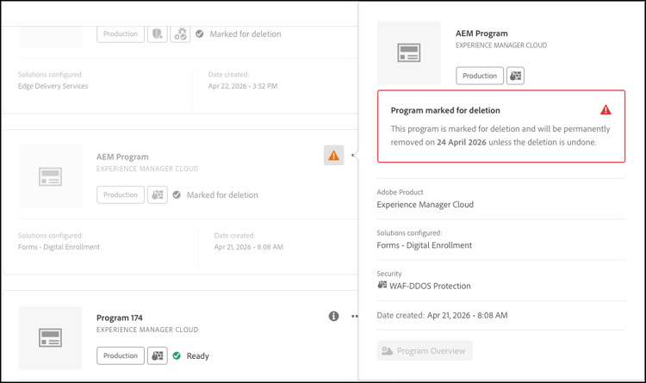Click 'EXPERIENCE MANAGER CLOUD' subtitle under Program 174
646x383 pixels.
147,330
